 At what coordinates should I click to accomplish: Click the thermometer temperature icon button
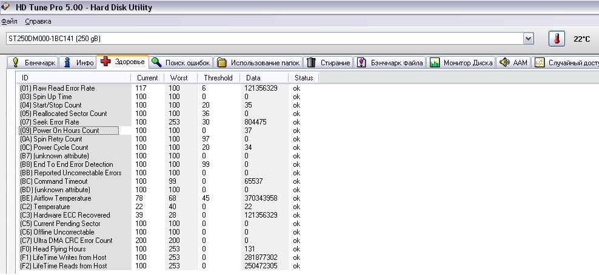tap(557, 39)
